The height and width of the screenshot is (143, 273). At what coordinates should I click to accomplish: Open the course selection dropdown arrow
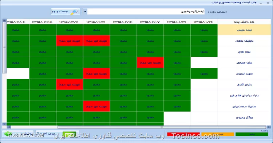tap(85, 12)
